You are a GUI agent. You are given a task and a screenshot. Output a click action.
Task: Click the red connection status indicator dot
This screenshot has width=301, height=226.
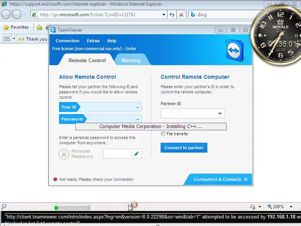(x=55, y=179)
